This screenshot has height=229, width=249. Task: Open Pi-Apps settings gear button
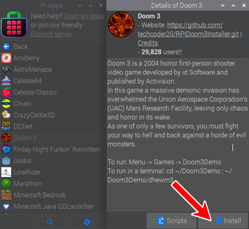click(x=87, y=222)
